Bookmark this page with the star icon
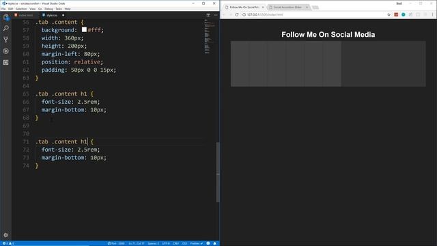The image size is (437, 246). [x=389, y=14]
